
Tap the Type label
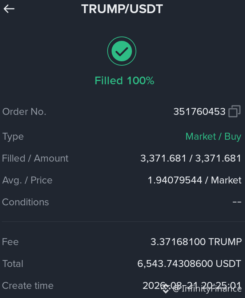point(13,137)
